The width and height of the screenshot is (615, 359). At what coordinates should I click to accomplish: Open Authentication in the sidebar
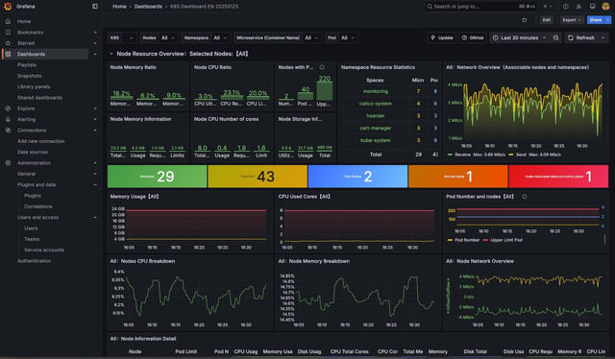35,261
